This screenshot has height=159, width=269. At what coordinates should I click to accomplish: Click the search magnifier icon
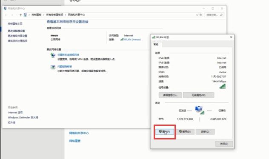pyautogui.click(x=221, y=15)
